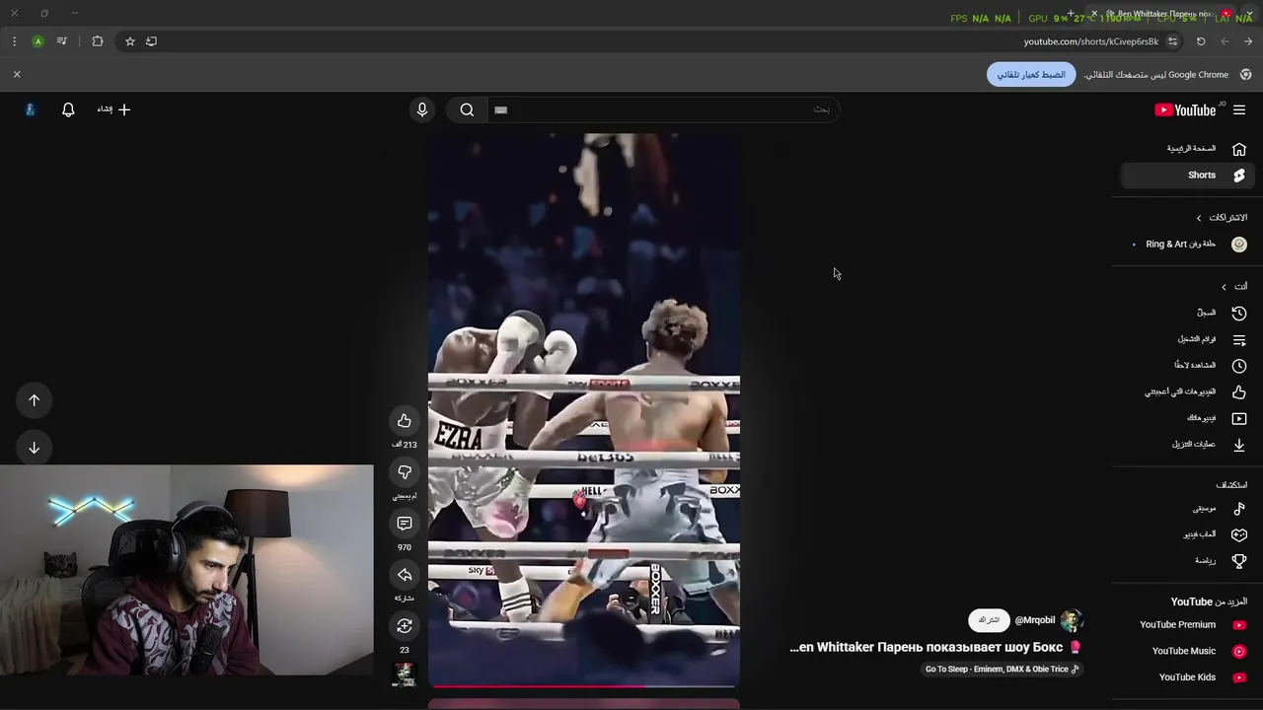The image size is (1263, 710).
Task: Seek on the Short red progress bar
Action: pyautogui.click(x=584, y=686)
